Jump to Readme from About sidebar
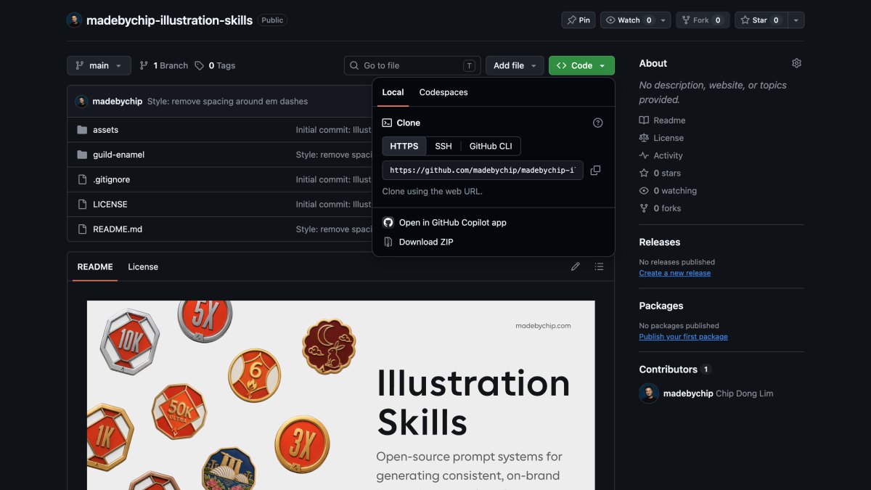This screenshot has width=871, height=490. click(662, 121)
